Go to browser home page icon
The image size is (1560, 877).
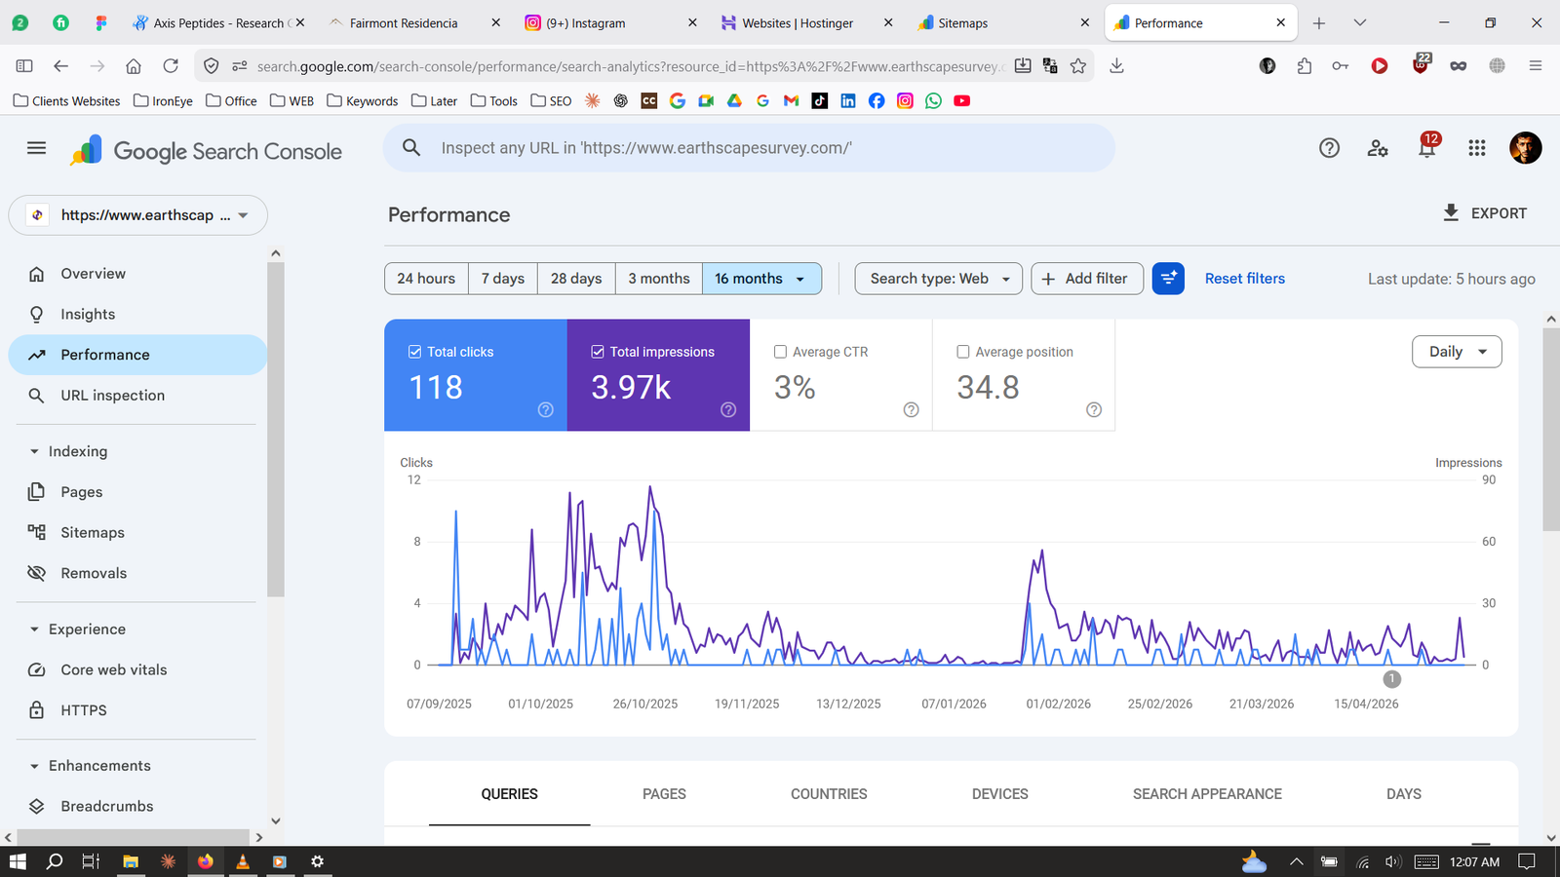(134, 66)
